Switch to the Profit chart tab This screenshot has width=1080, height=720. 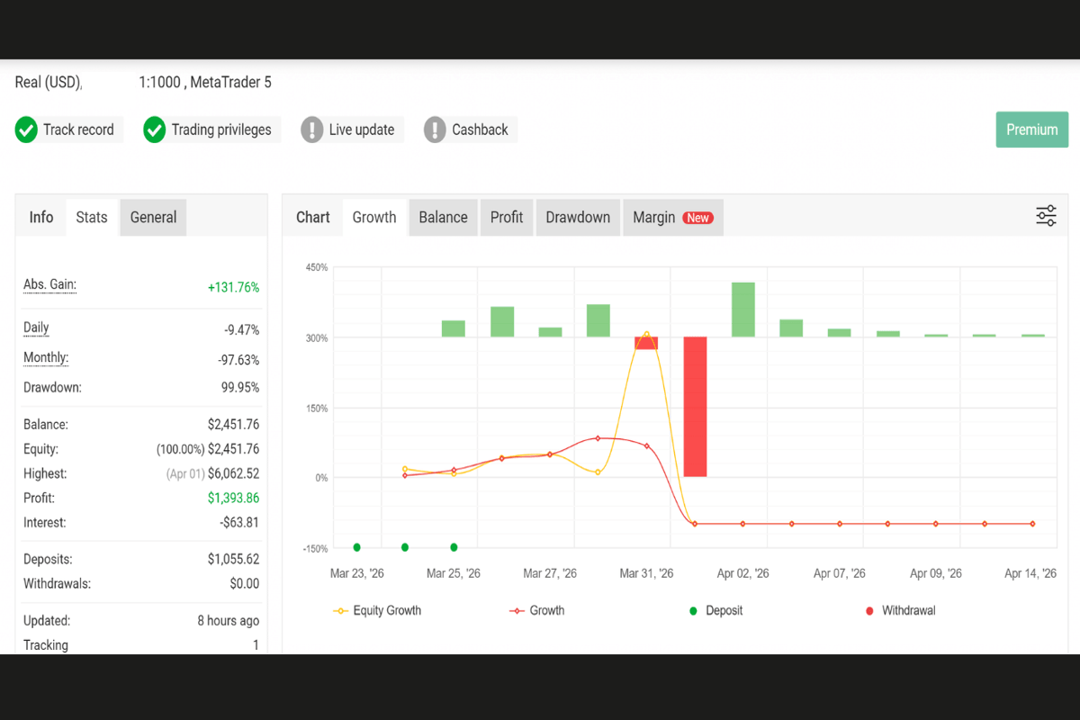[x=507, y=217]
